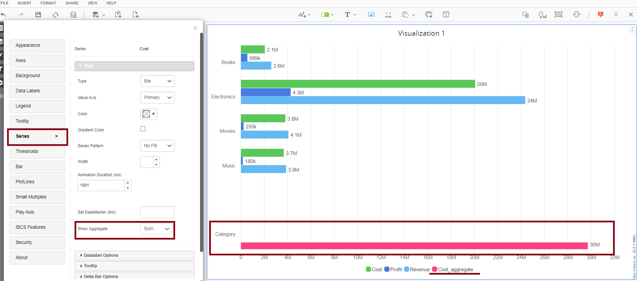Insert an HTML container icon

(388, 14)
